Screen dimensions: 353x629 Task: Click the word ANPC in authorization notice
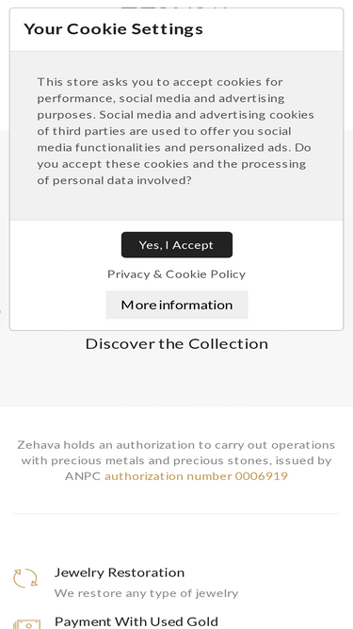click(x=83, y=476)
